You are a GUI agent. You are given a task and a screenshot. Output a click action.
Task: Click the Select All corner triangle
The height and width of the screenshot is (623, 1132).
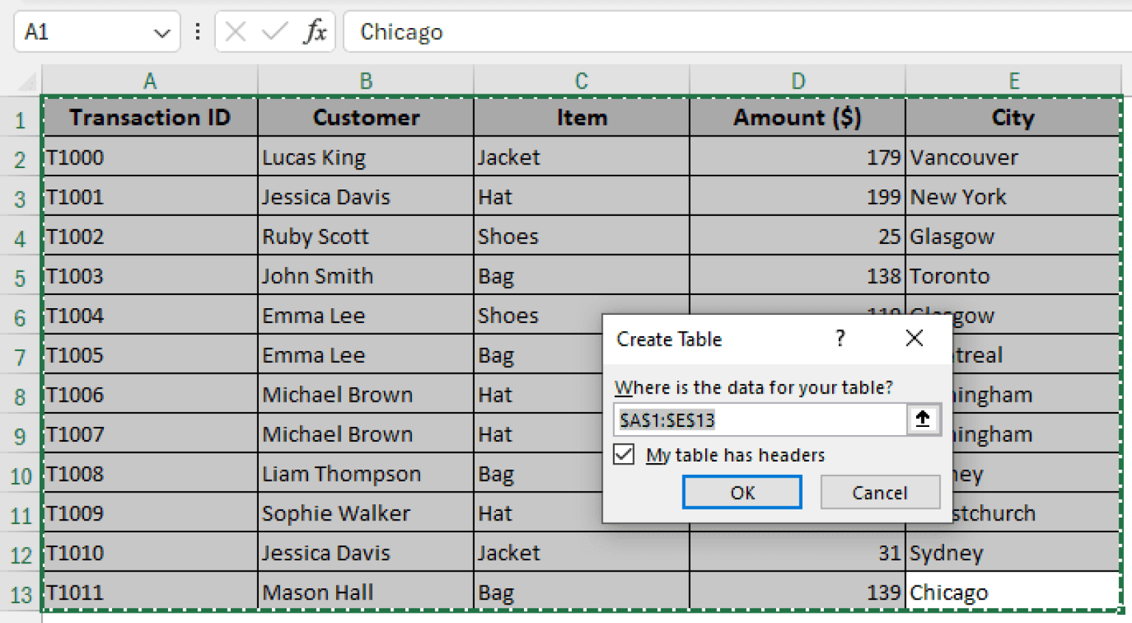pyautogui.click(x=27, y=80)
